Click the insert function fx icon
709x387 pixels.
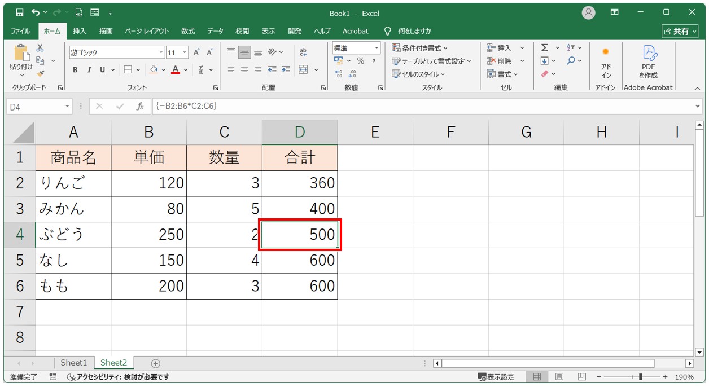(139, 106)
